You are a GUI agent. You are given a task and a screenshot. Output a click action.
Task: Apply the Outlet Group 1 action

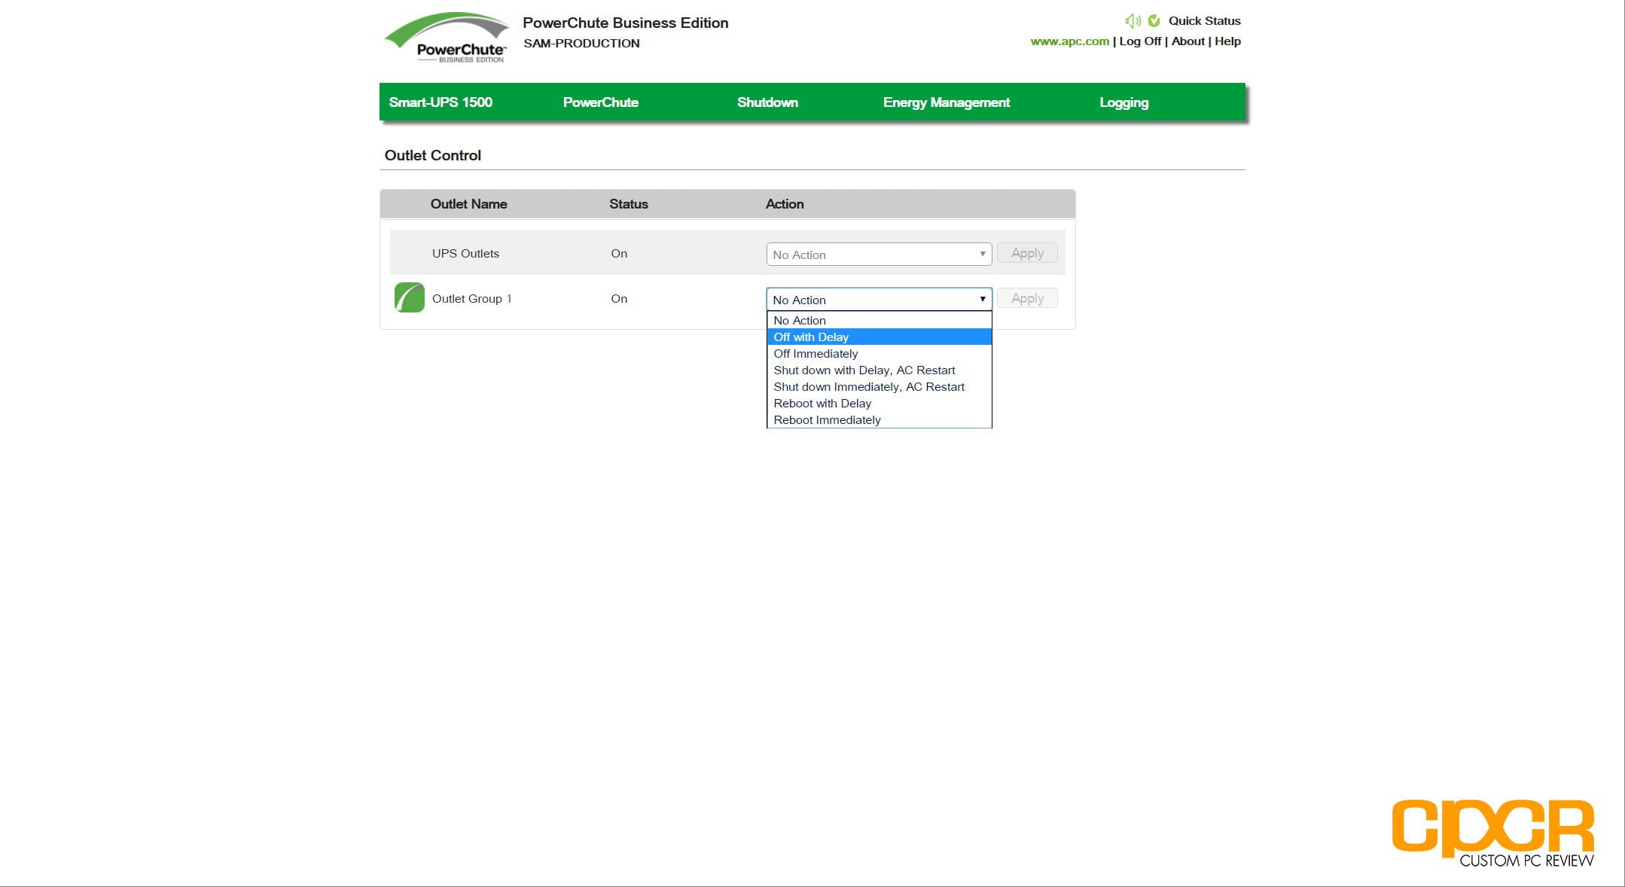pyautogui.click(x=1027, y=298)
